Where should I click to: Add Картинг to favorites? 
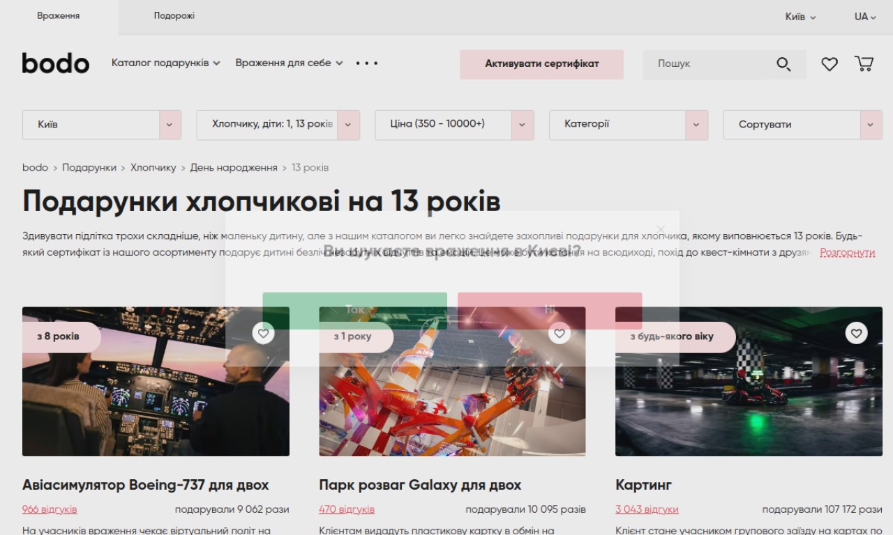pos(857,333)
